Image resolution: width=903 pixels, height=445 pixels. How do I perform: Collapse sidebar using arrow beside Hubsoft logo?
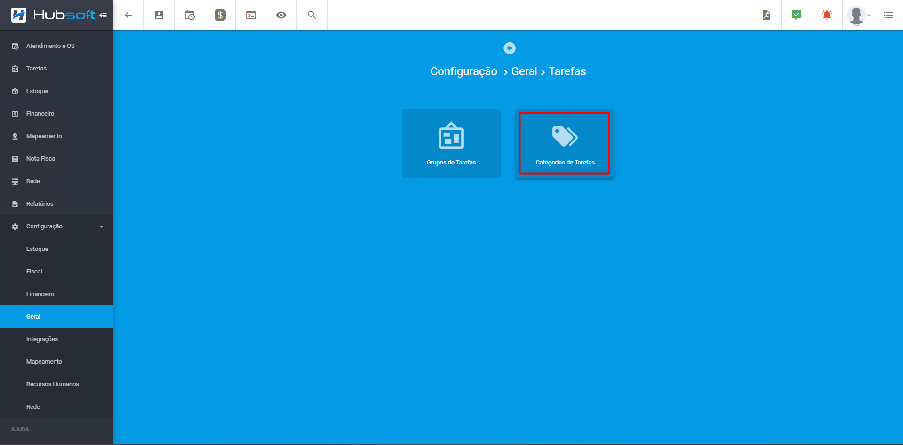103,15
